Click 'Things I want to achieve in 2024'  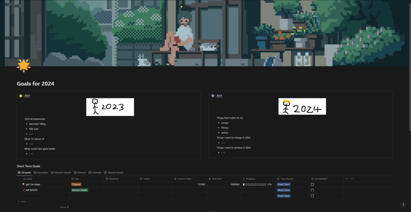click(x=234, y=148)
